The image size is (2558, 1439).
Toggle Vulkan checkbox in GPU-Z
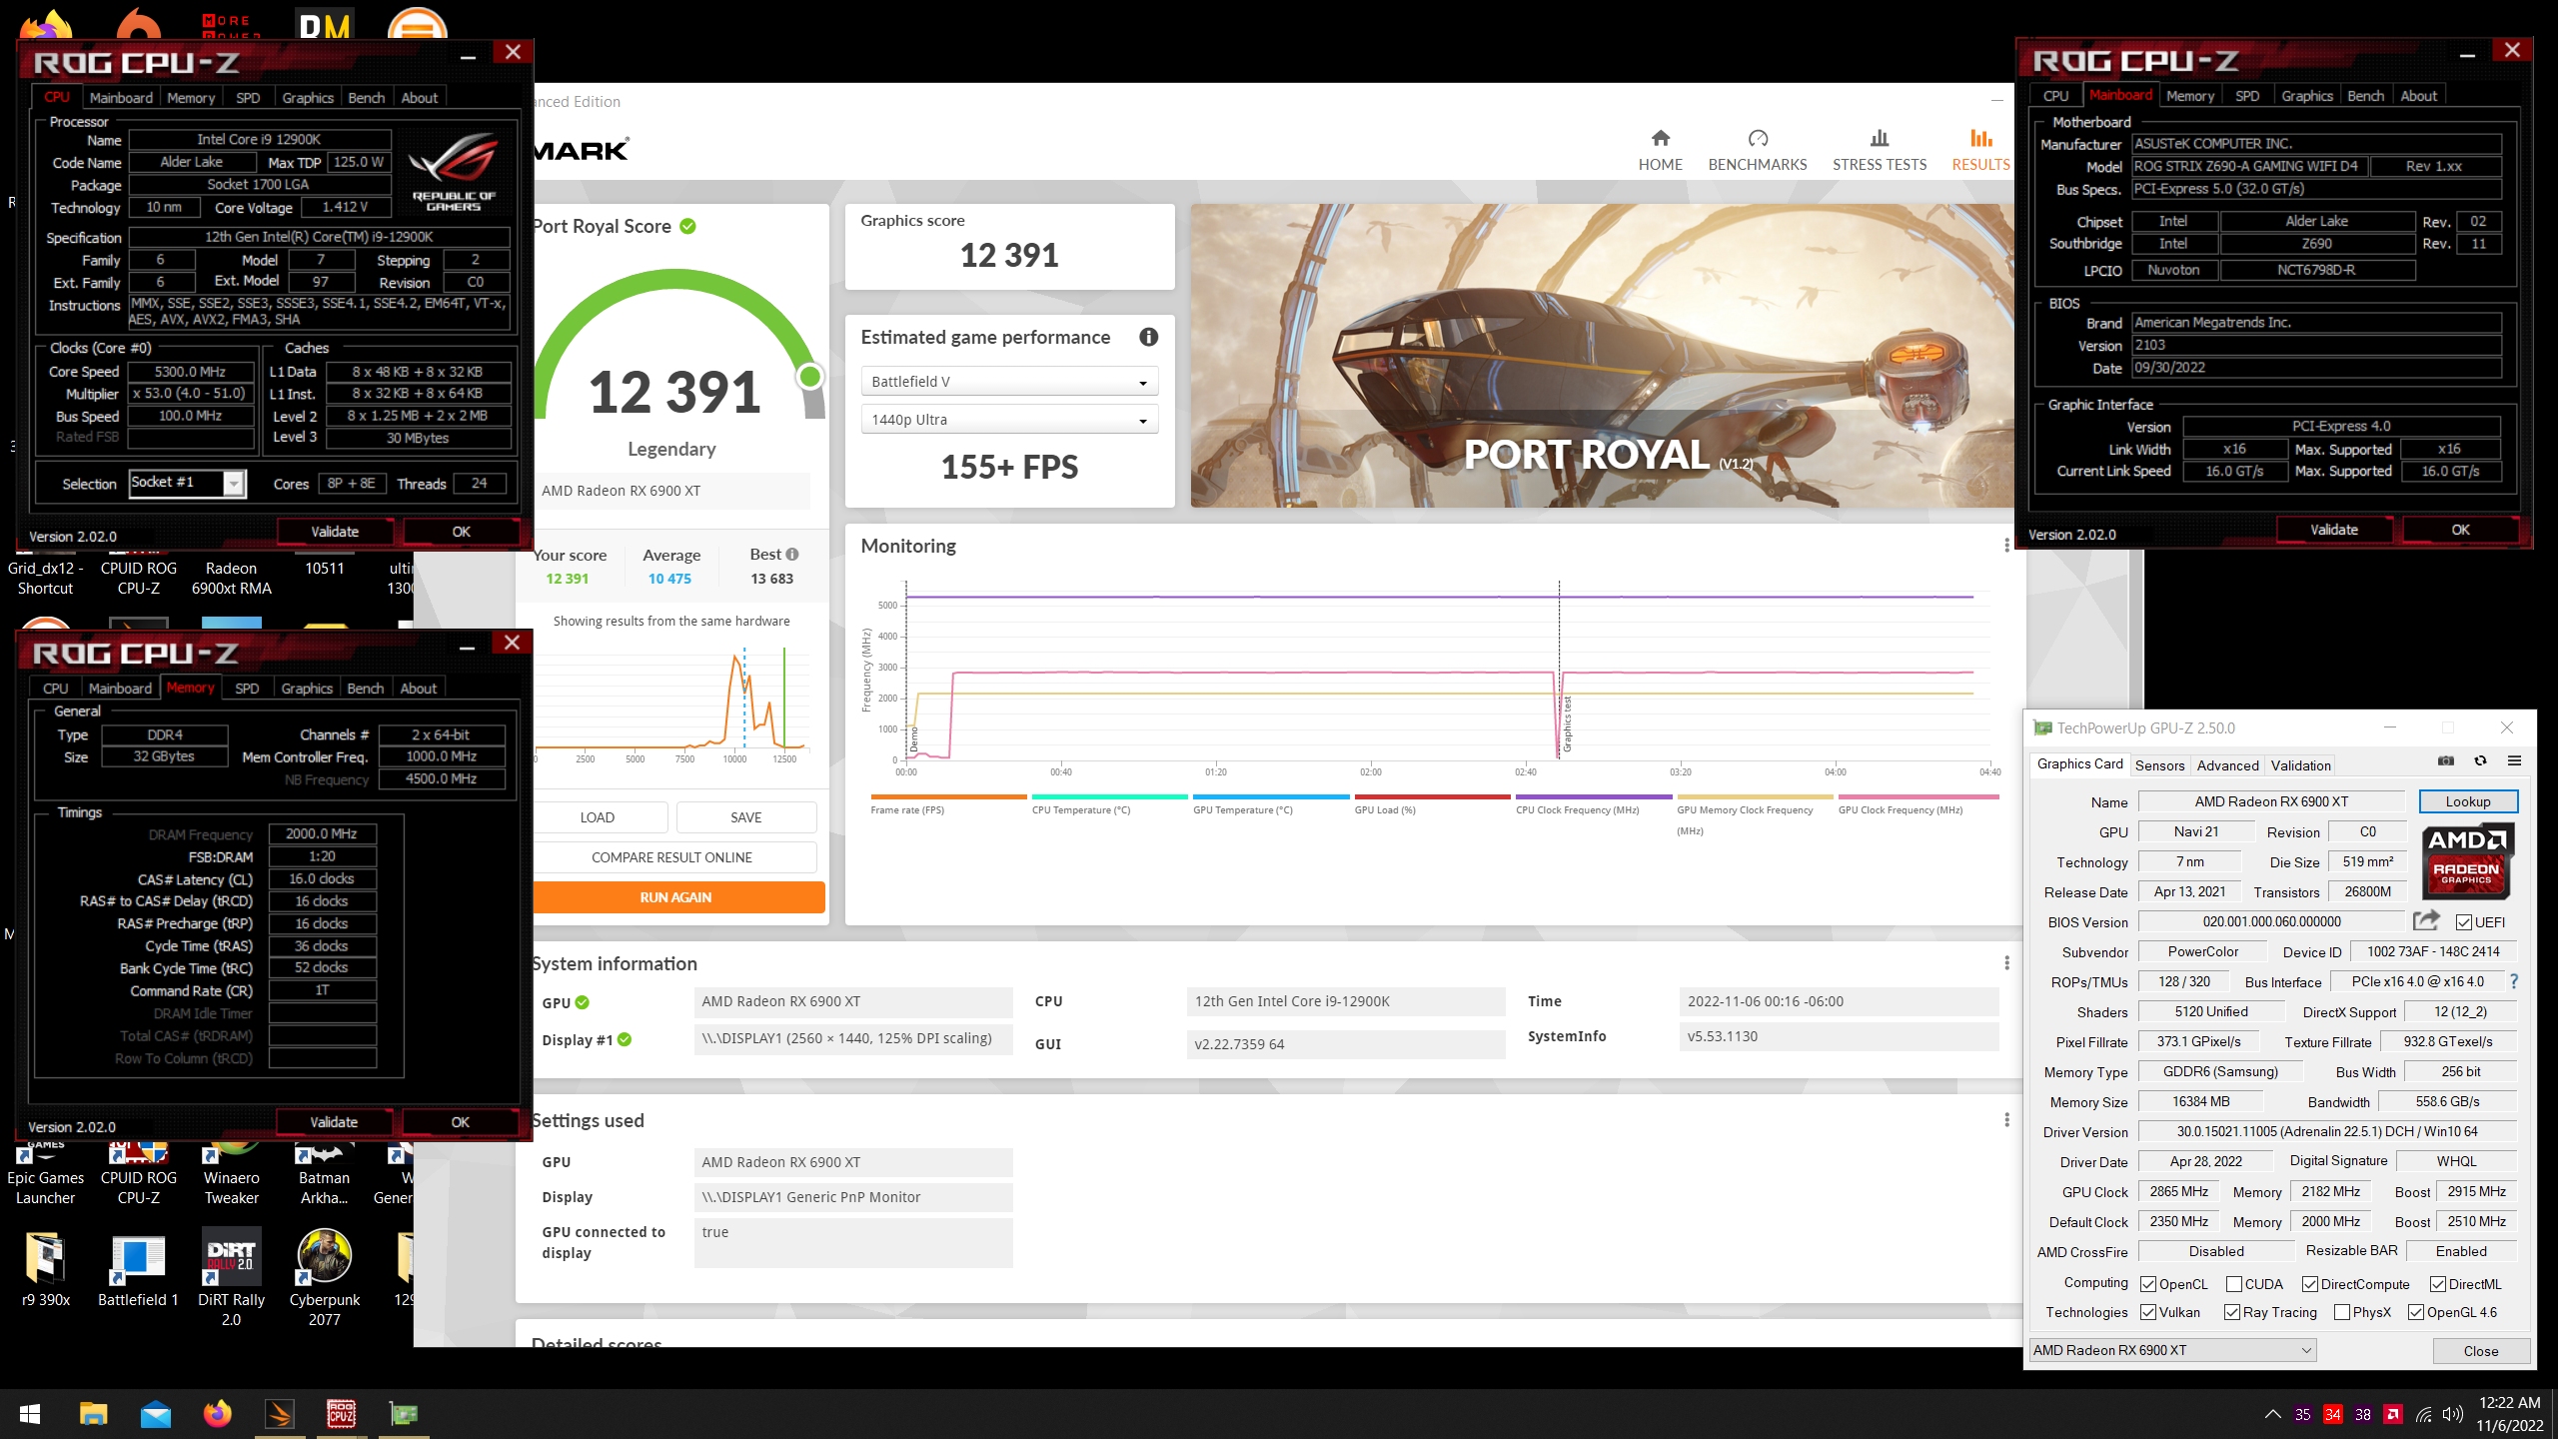click(2148, 1312)
